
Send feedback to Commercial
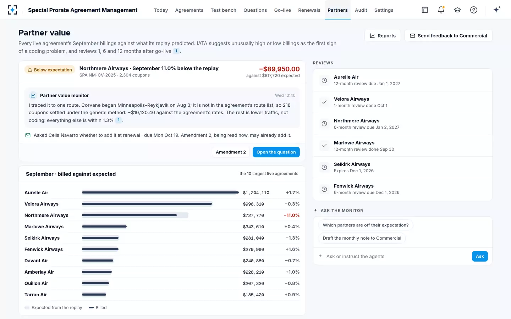(449, 35)
